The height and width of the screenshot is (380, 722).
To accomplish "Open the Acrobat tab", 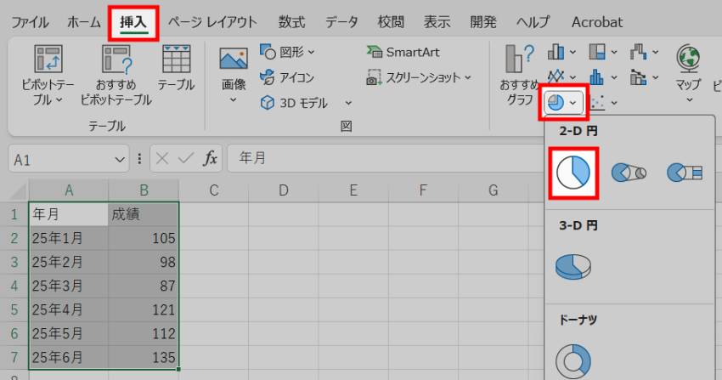I will tap(597, 22).
